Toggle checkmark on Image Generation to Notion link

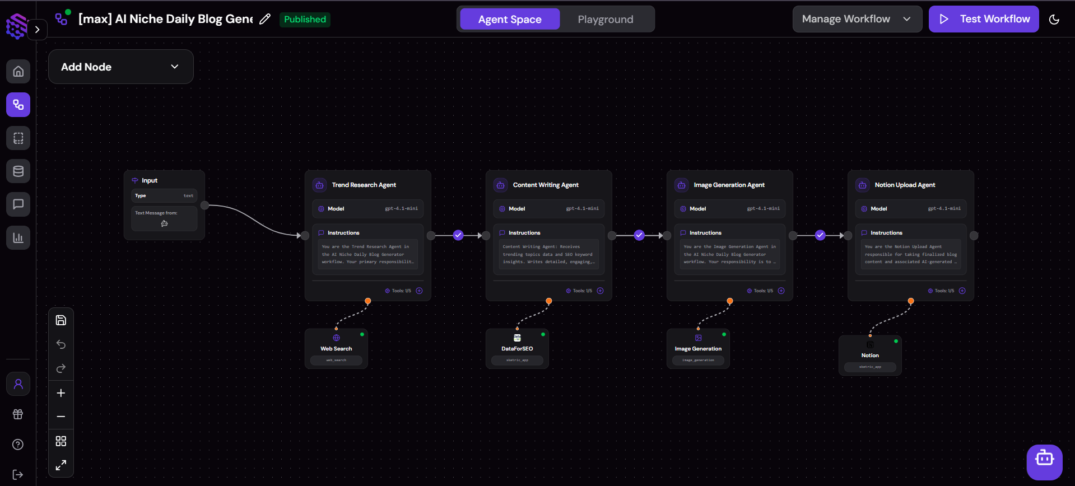pos(820,235)
